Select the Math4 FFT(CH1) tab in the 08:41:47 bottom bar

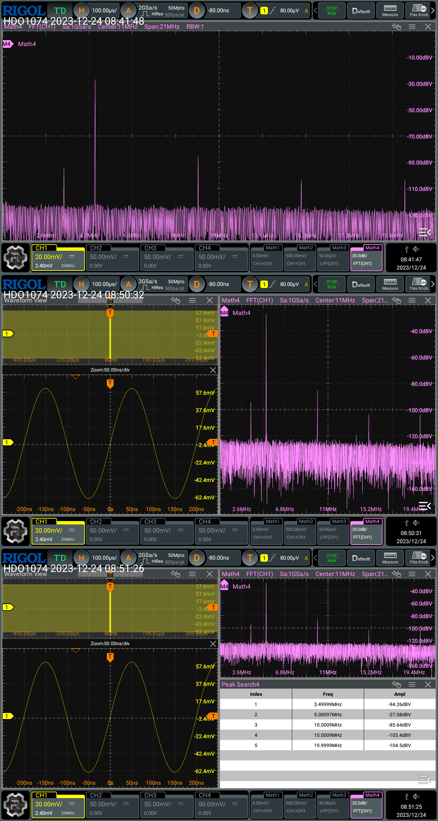tap(366, 258)
